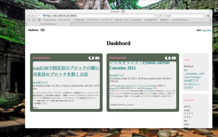Like the Python Advent Calendar article heart
The height and width of the screenshot is (137, 218).
point(168,58)
